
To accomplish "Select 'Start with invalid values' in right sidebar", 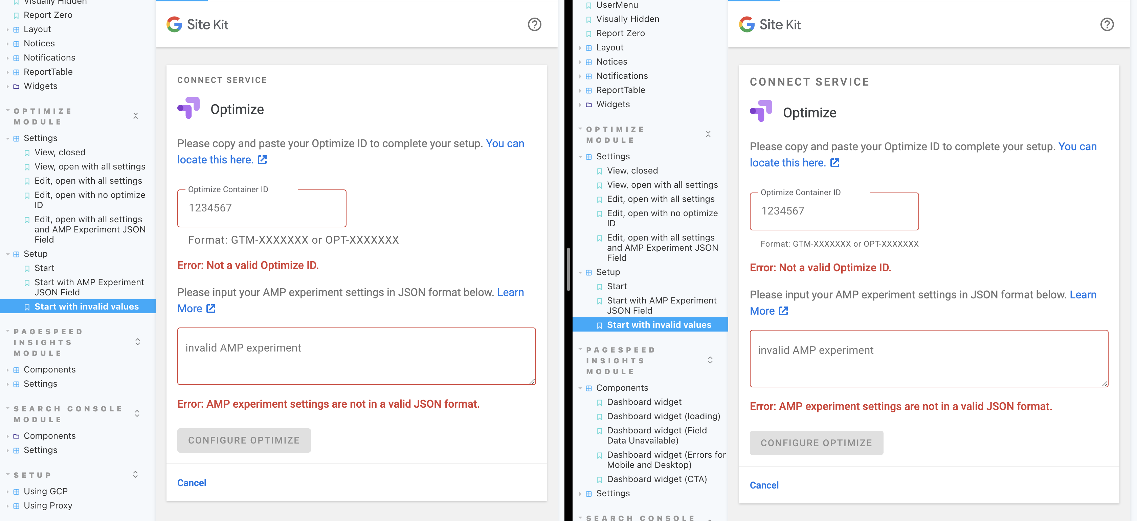I will click(650, 325).
